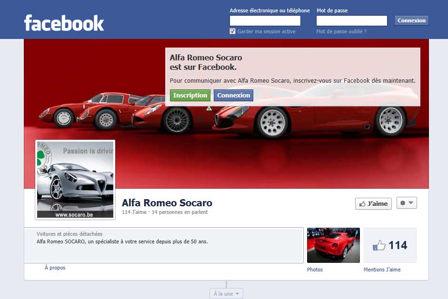Viewport: 448px width, 299px height.
Task: Open the 'À propos' link
Action: tap(55, 268)
